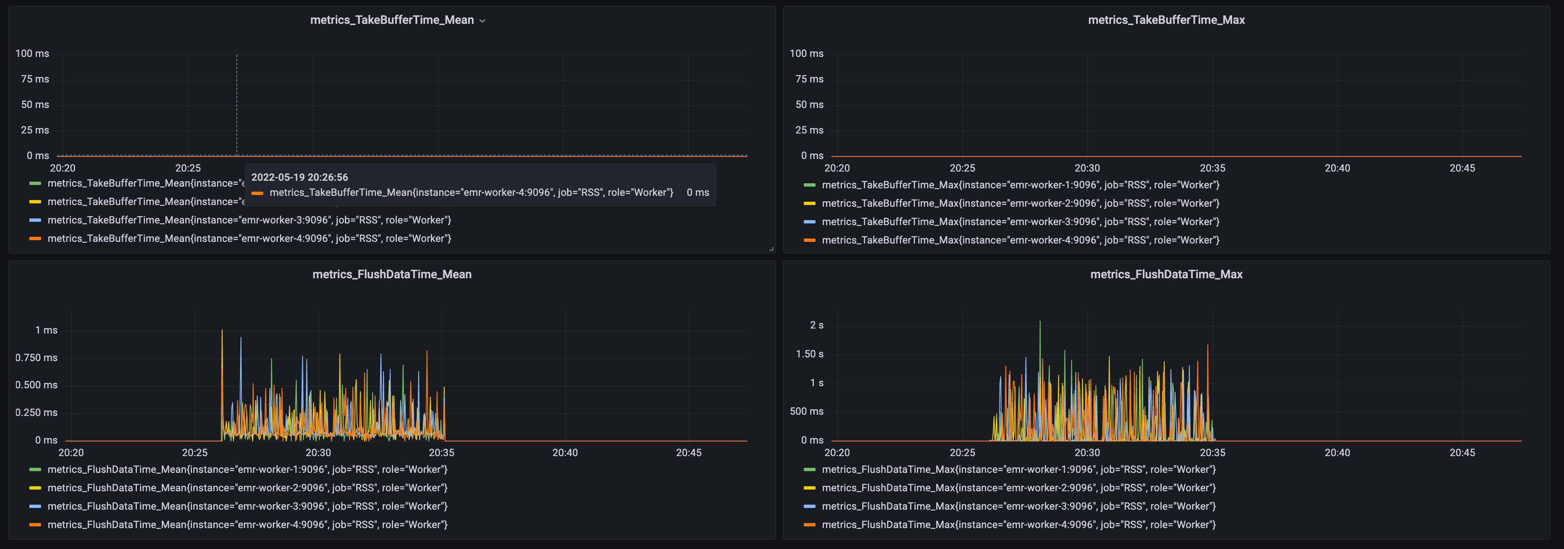Click the '0 ms' value in the tooltip

coord(698,193)
